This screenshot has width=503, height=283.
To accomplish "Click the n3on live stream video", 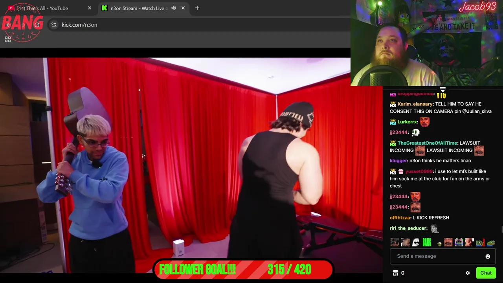I will point(191,165).
